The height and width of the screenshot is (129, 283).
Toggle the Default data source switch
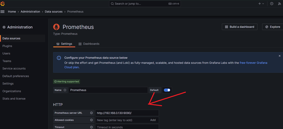[167, 90]
